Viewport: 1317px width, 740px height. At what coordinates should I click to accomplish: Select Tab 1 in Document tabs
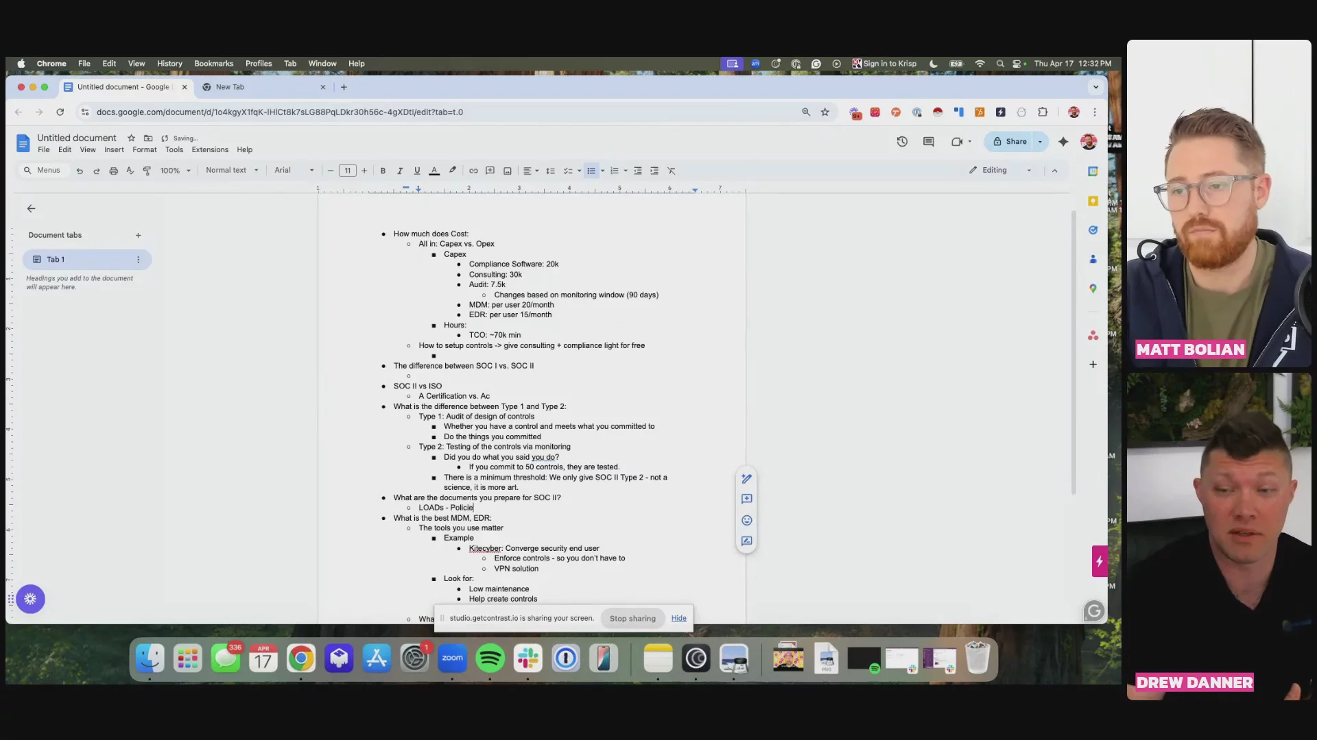[x=87, y=260]
